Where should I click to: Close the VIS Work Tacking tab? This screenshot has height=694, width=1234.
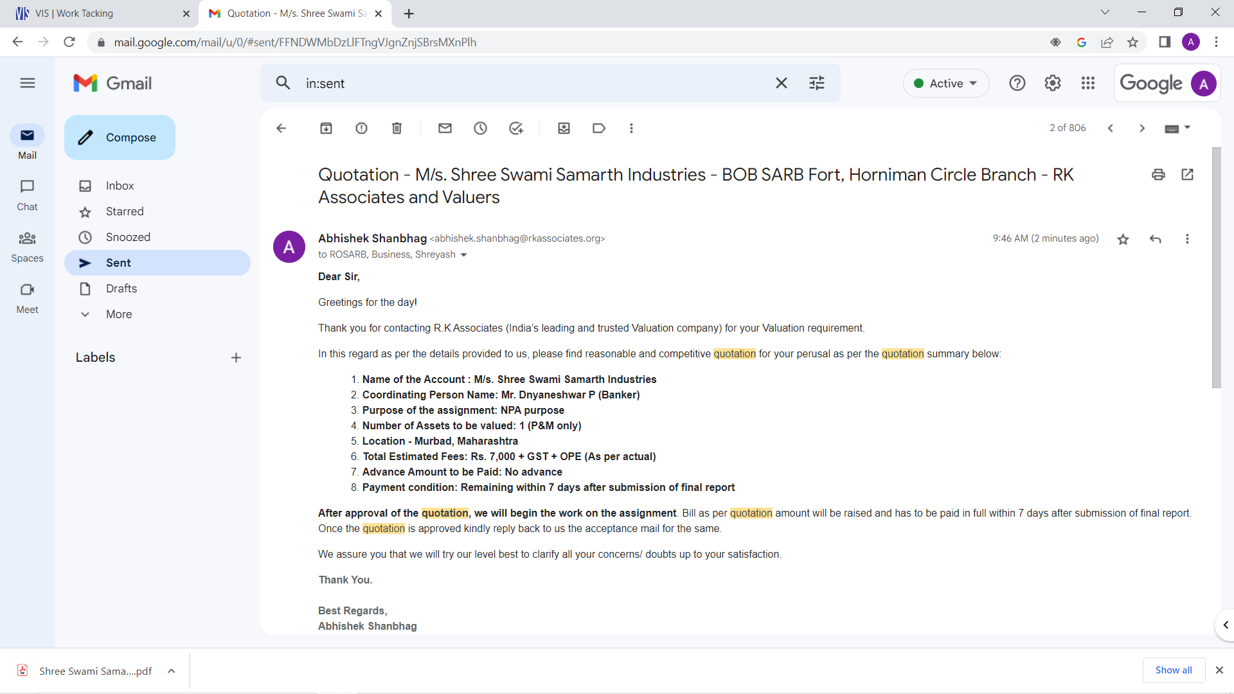pyautogui.click(x=186, y=13)
